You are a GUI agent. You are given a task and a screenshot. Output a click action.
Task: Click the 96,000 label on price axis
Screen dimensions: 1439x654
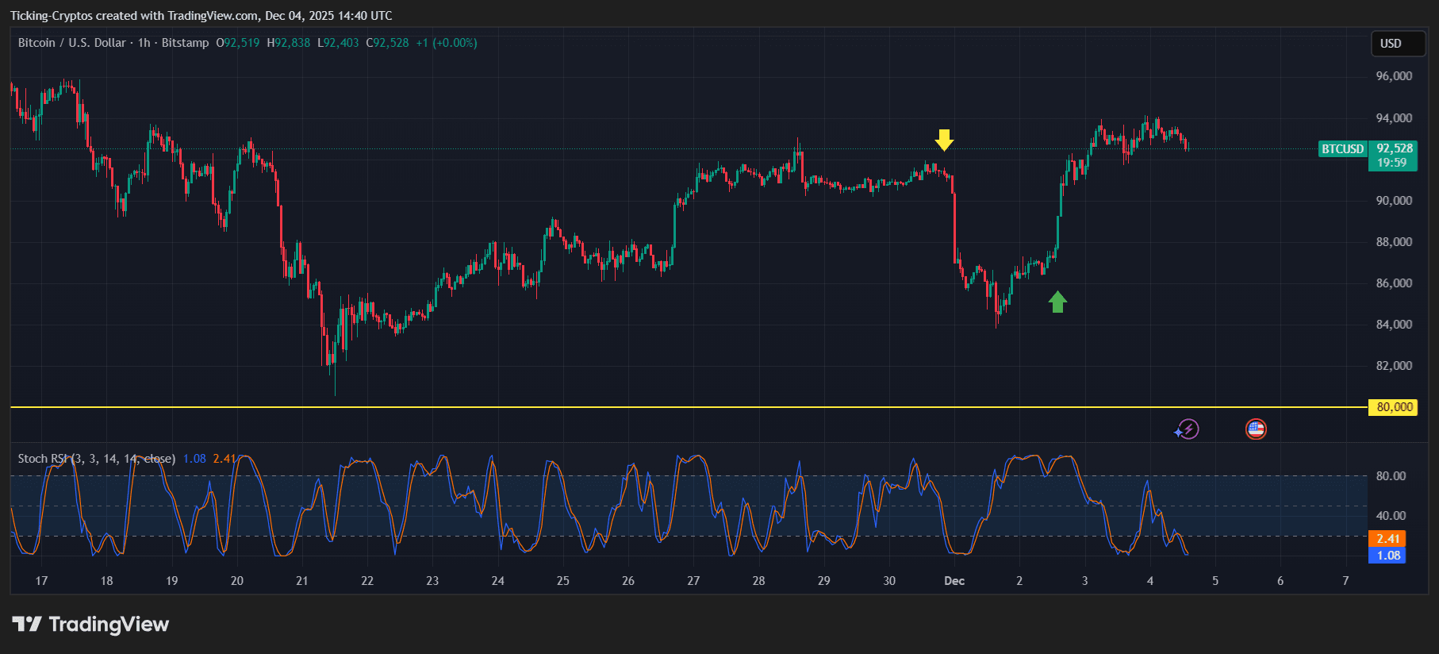click(1394, 76)
